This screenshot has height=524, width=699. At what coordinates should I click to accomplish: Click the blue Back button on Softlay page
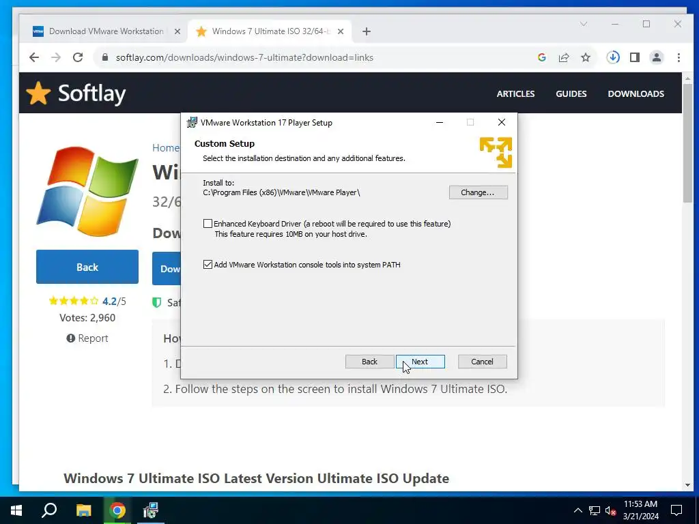point(87,267)
